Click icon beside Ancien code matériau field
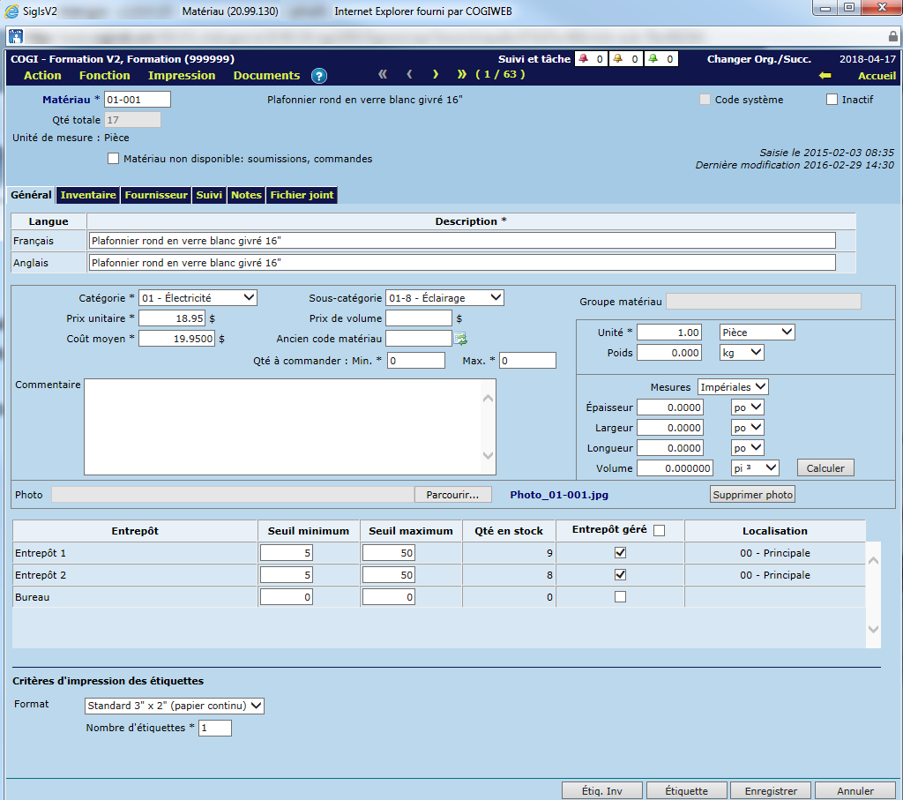This screenshot has width=903, height=800. click(460, 338)
